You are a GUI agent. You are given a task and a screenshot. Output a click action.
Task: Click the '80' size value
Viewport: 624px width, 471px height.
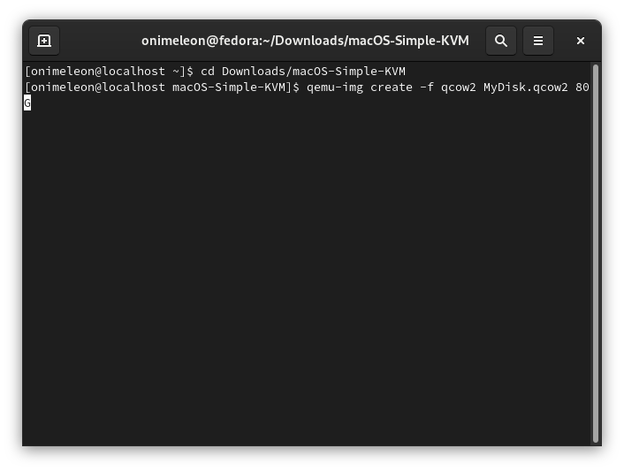pyautogui.click(x=582, y=87)
